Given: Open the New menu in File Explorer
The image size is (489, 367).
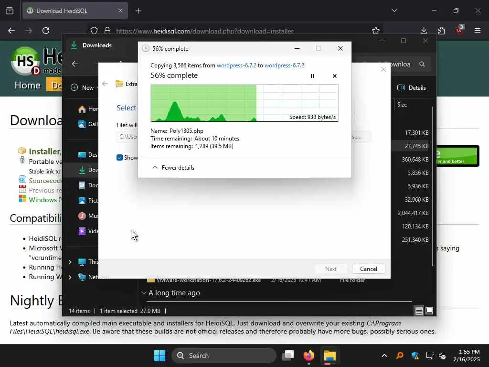Looking at the screenshot, I should [x=84, y=88].
